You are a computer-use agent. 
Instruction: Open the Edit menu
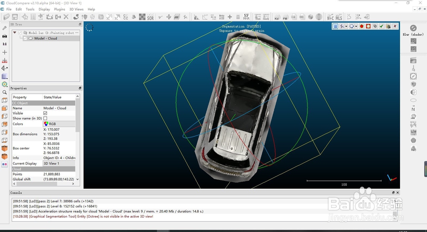pyautogui.click(x=18, y=9)
